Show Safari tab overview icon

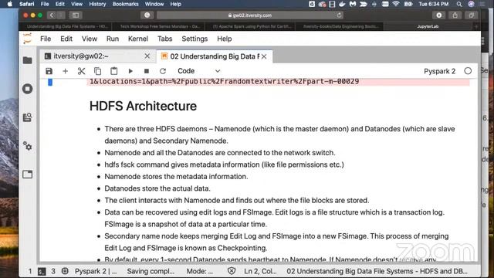point(472,15)
